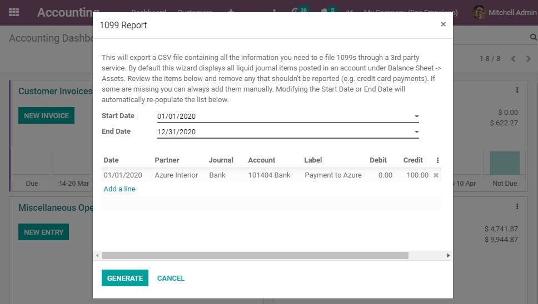
Task: Open the messages icon with badge 5
Action: tap(324, 12)
